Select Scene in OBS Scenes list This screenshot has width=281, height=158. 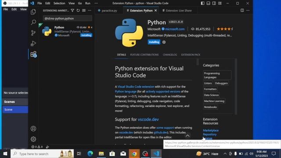pos(15,109)
